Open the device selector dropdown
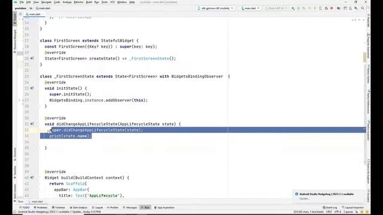The width and height of the screenshot is (383, 215). pyautogui.click(x=215, y=8)
